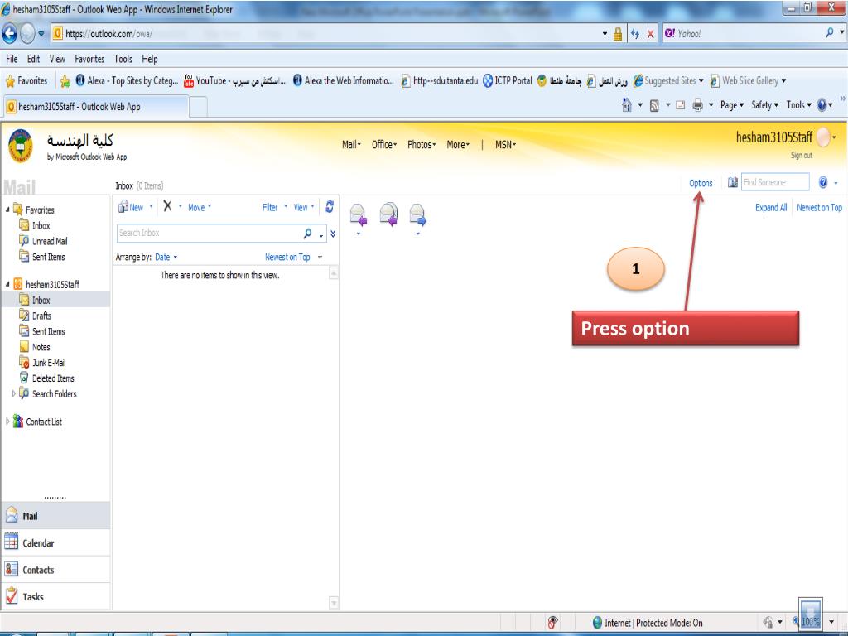Click Sign out under the username

coord(801,155)
